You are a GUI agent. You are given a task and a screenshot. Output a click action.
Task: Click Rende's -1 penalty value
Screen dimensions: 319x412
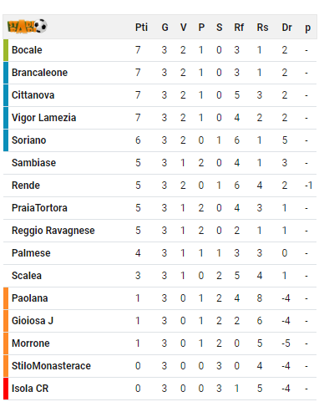click(308, 186)
